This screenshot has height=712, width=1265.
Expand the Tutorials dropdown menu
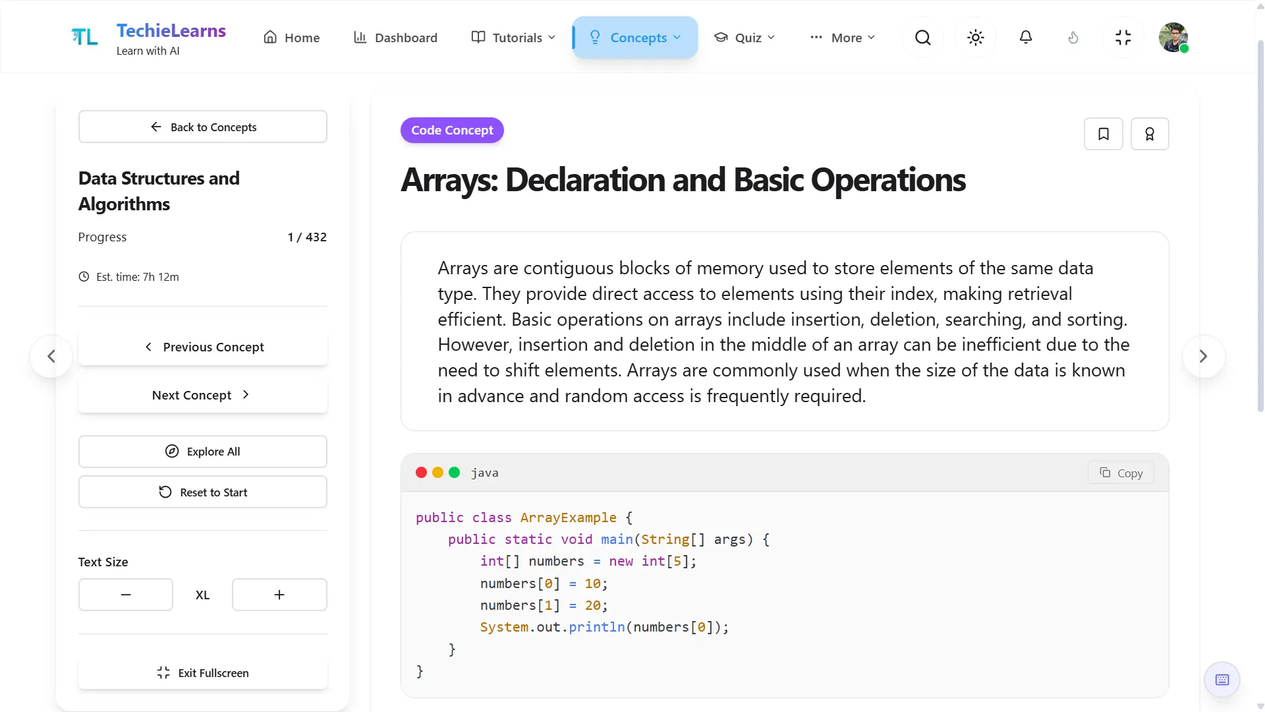point(514,38)
